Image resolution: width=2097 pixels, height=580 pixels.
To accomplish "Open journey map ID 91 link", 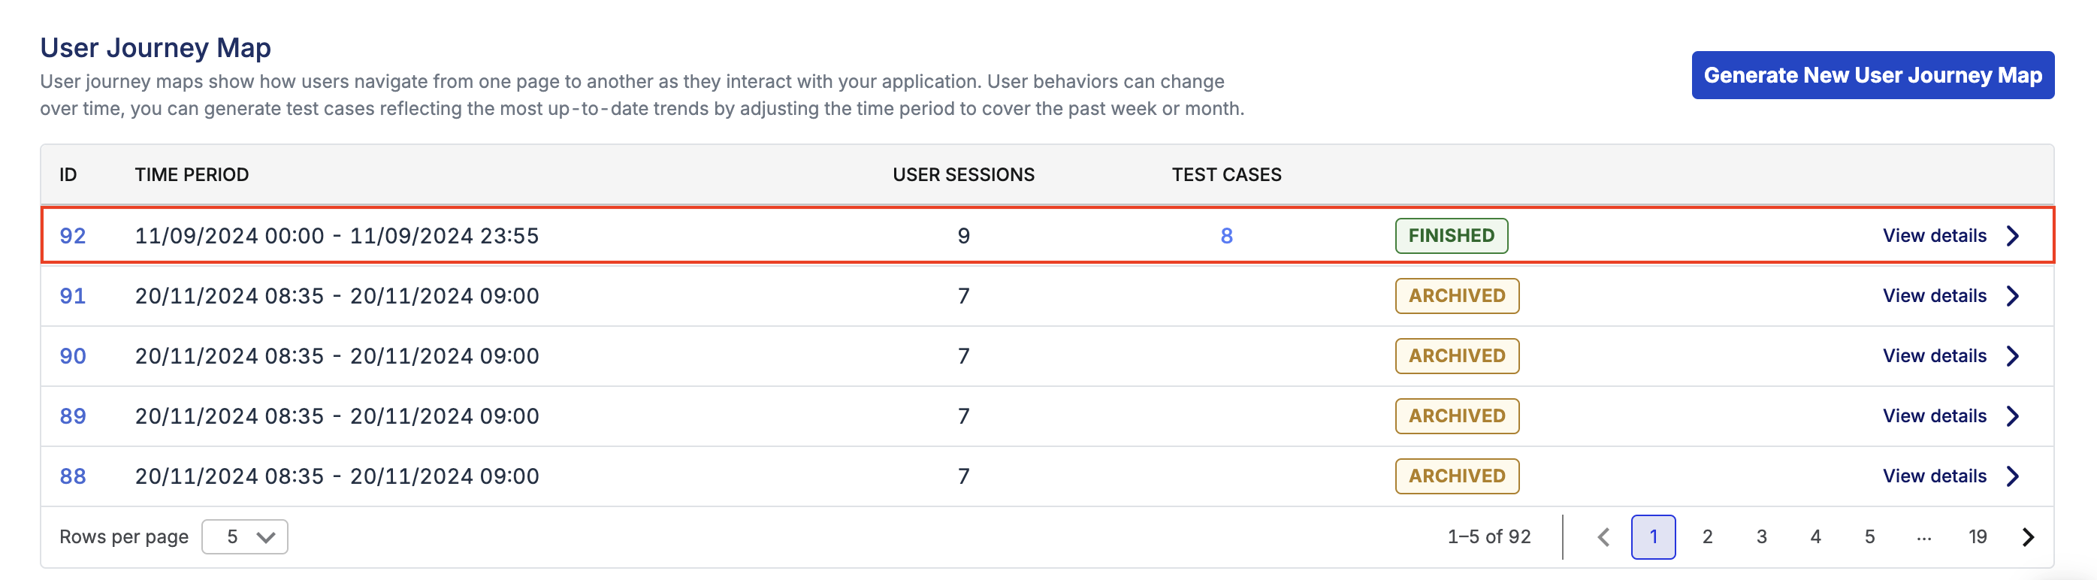I will tap(72, 296).
